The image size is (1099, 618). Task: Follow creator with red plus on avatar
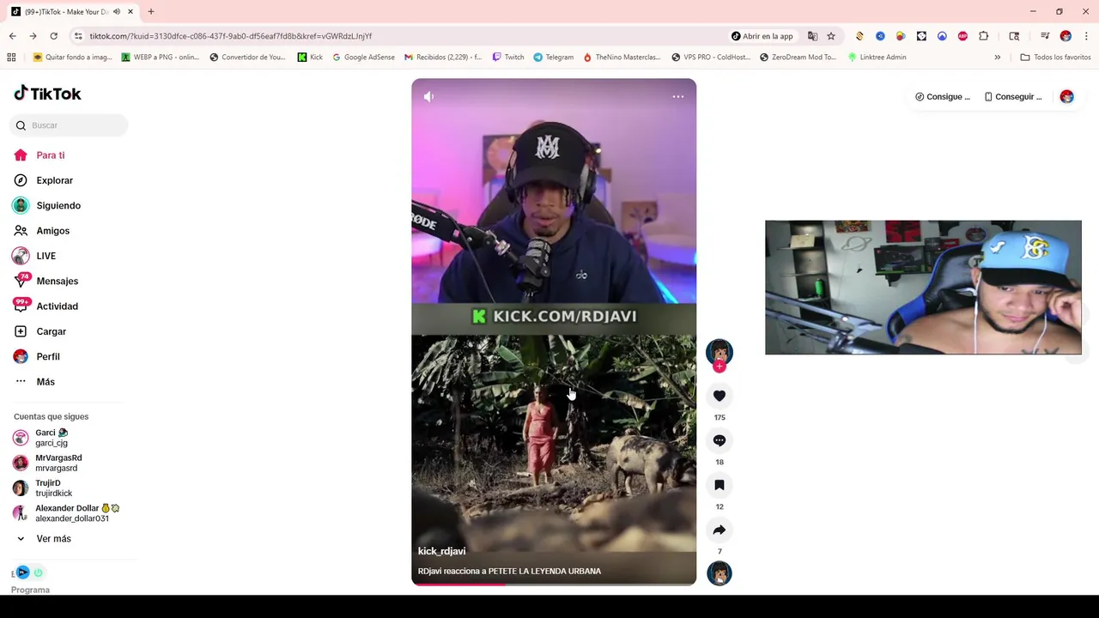coord(720,367)
